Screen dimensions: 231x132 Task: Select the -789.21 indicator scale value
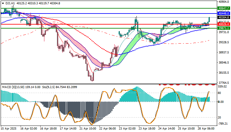pyautogui.click(x=222, y=124)
